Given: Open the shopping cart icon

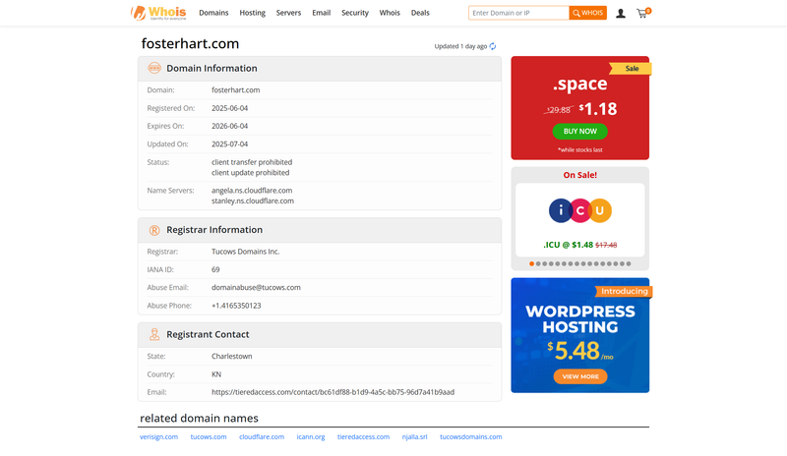Looking at the screenshot, I should point(643,13).
